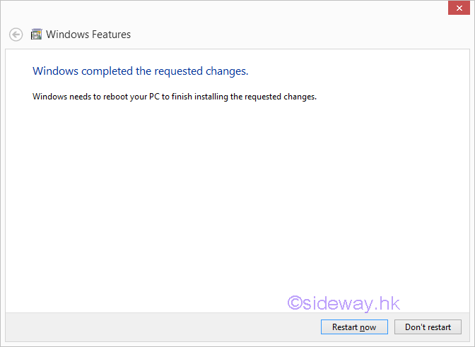Click the 'Windows completed the requested changes' heading
Viewport: 475px width, 347px height.
141,71
